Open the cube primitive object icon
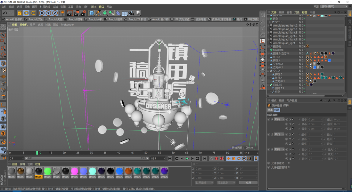The width and height of the screenshot is (352, 192). pyautogui.click(x=92, y=13)
